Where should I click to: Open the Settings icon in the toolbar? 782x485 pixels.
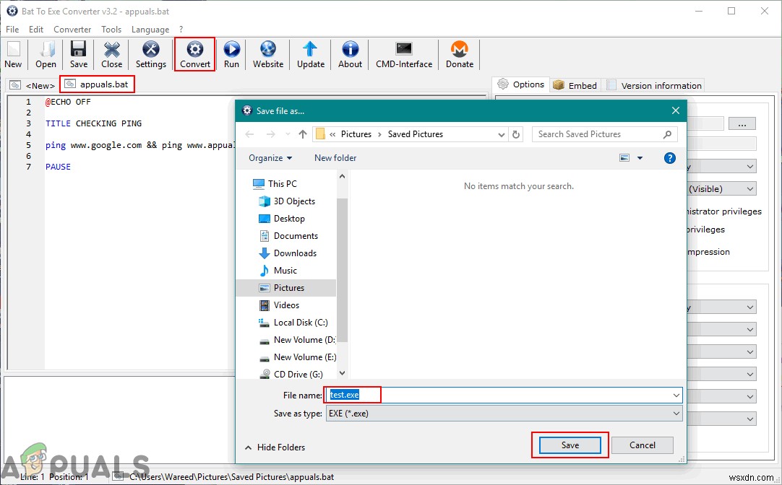pyautogui.click(x=150, y=54)
